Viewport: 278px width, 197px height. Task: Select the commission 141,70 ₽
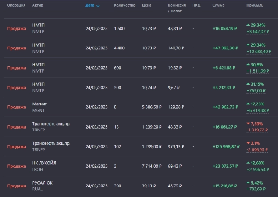[176, 48]
